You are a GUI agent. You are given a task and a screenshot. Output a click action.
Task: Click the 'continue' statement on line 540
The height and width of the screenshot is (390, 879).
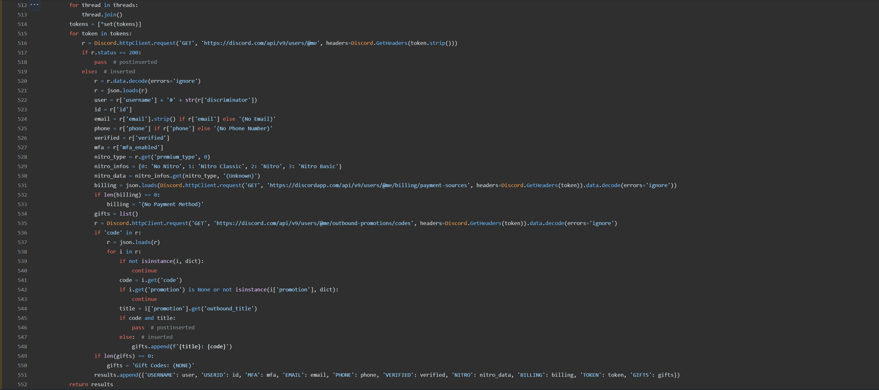pos(144,270)
